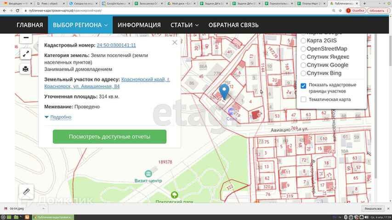Open Обратная связь page

(x=233, y=25)
